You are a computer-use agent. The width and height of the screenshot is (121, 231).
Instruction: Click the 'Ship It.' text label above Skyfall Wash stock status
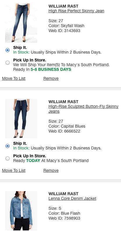point(20,47)
